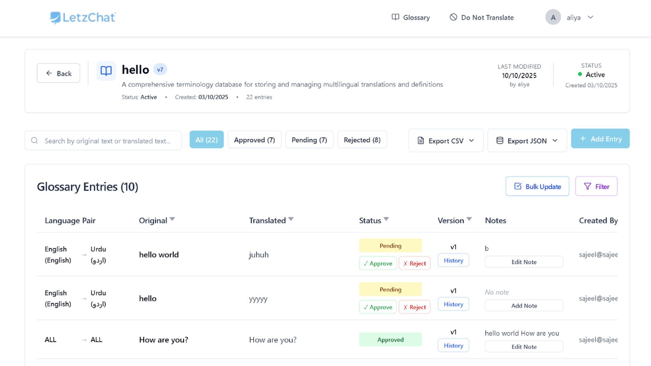Click the Do Not Translate prohibition icon

point(453,17)
